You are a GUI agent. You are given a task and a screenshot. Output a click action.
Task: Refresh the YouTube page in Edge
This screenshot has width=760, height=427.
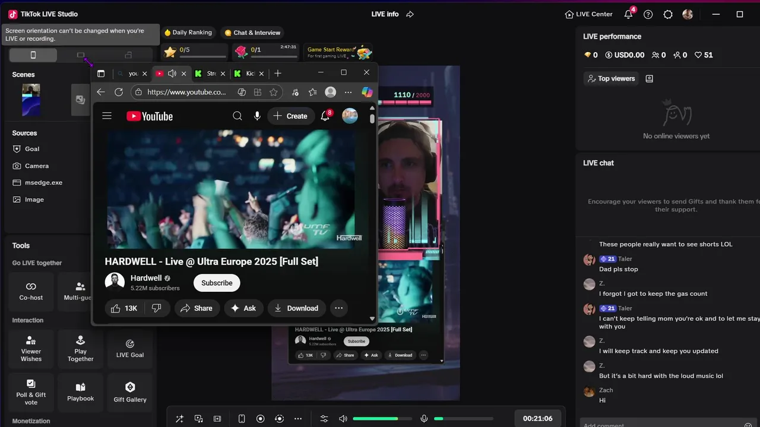click(x=119, y=92)
